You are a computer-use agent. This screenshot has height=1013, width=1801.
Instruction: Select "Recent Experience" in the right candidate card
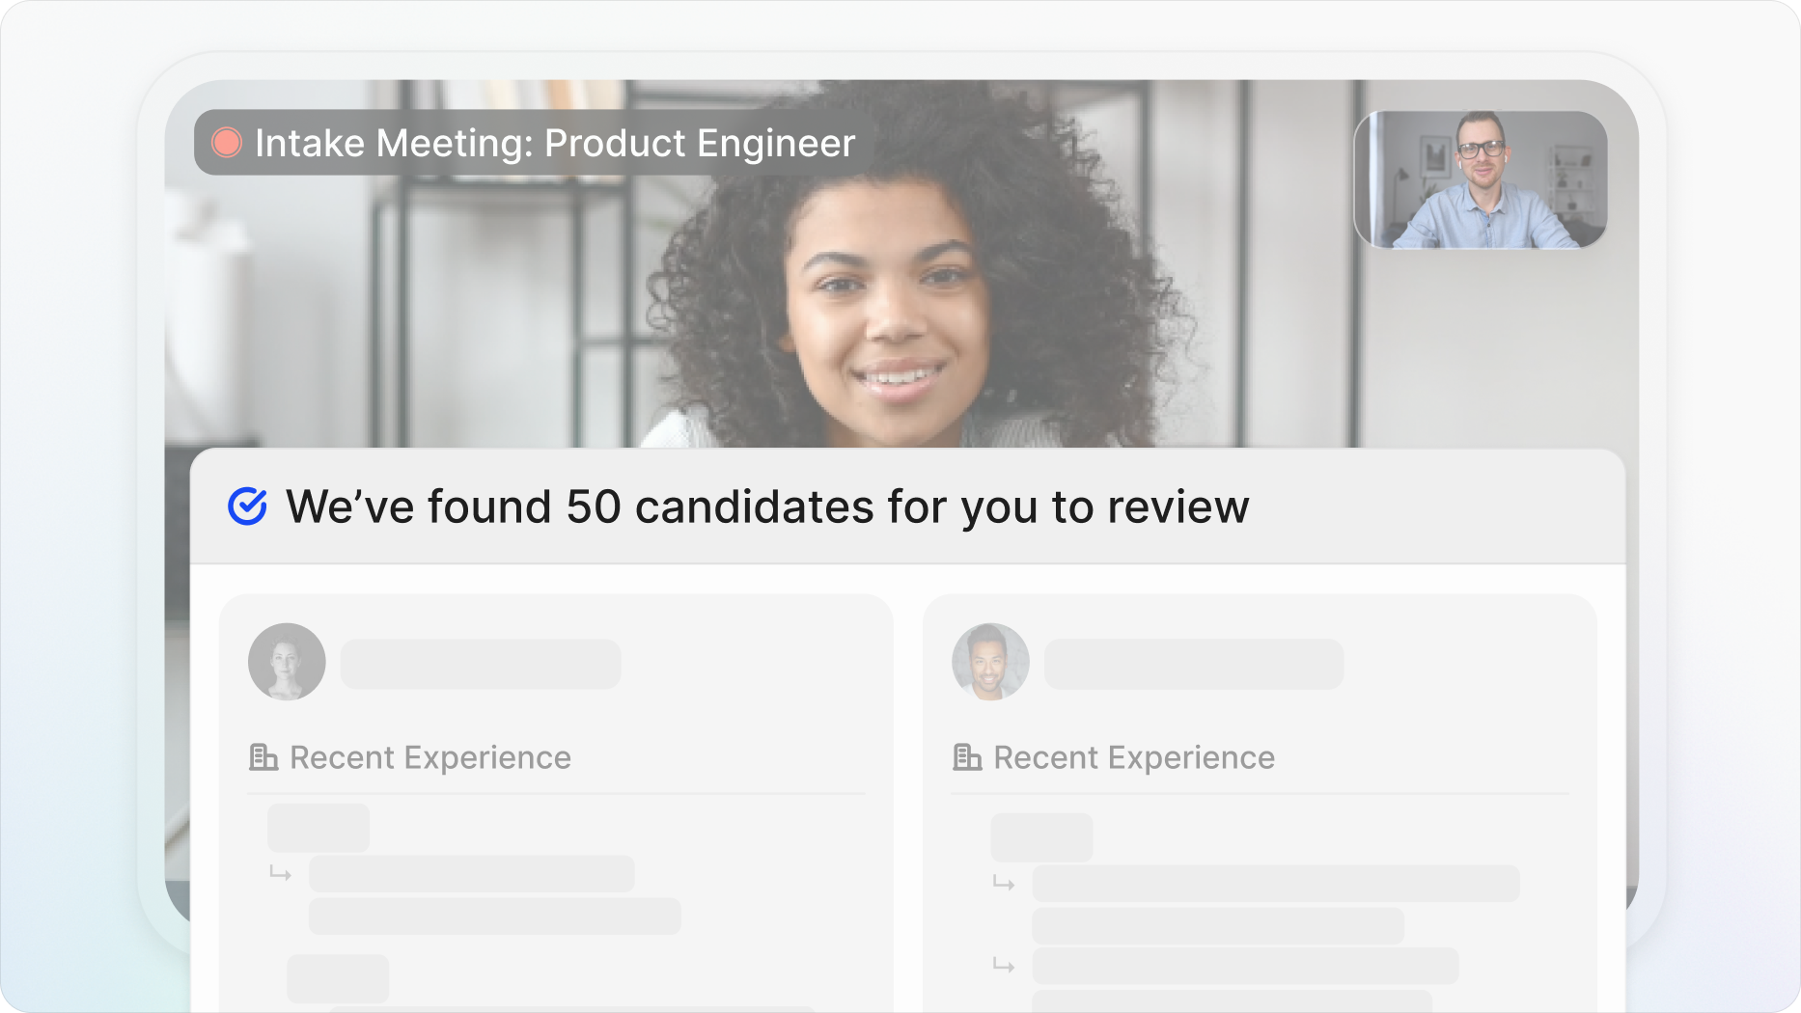click(1134, 757)
